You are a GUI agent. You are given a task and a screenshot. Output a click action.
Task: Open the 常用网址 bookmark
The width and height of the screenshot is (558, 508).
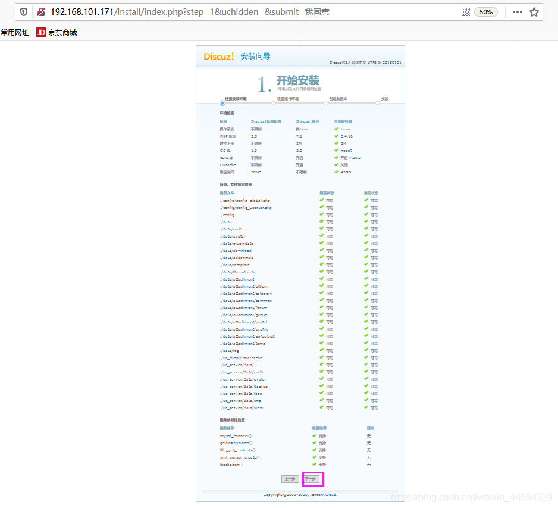coord(15,32)
